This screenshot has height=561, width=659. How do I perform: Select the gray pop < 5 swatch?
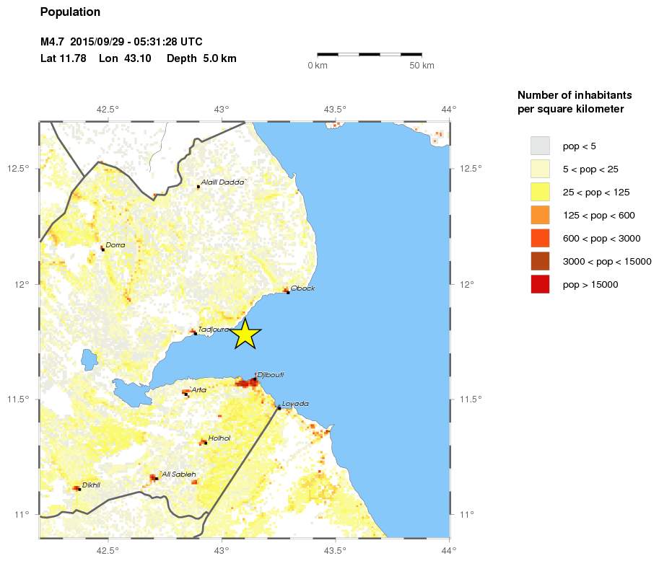click(540, 146)
